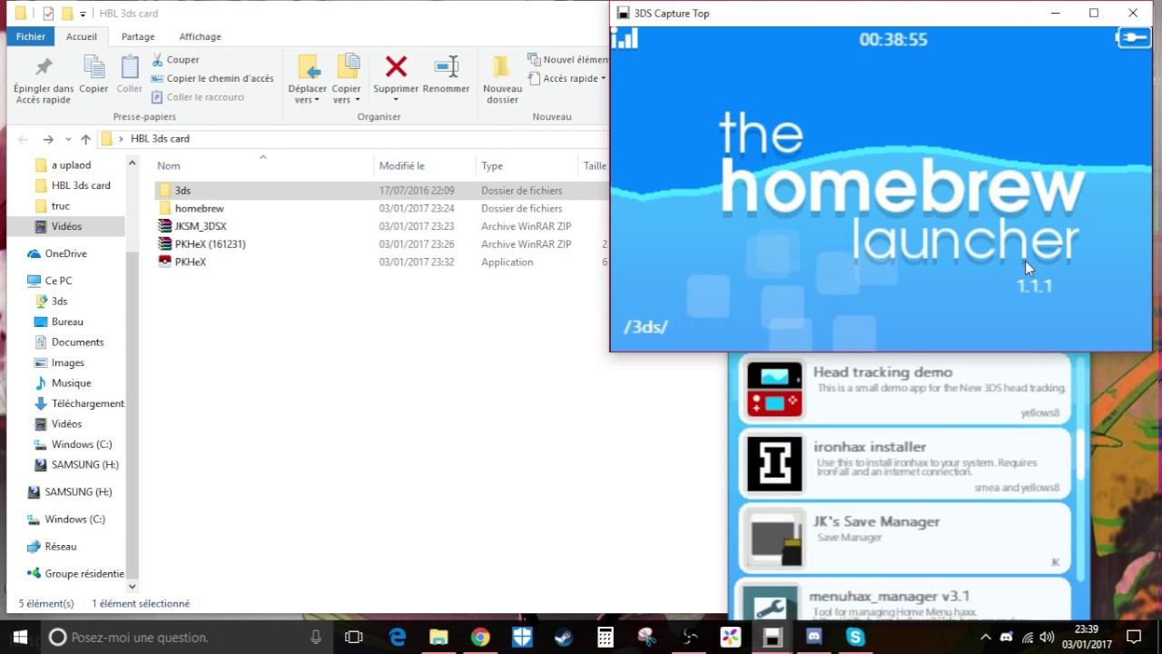Screen dimensions: 1162x654
Task: Select JK's Save Manager entry
Action: [904, 538]
